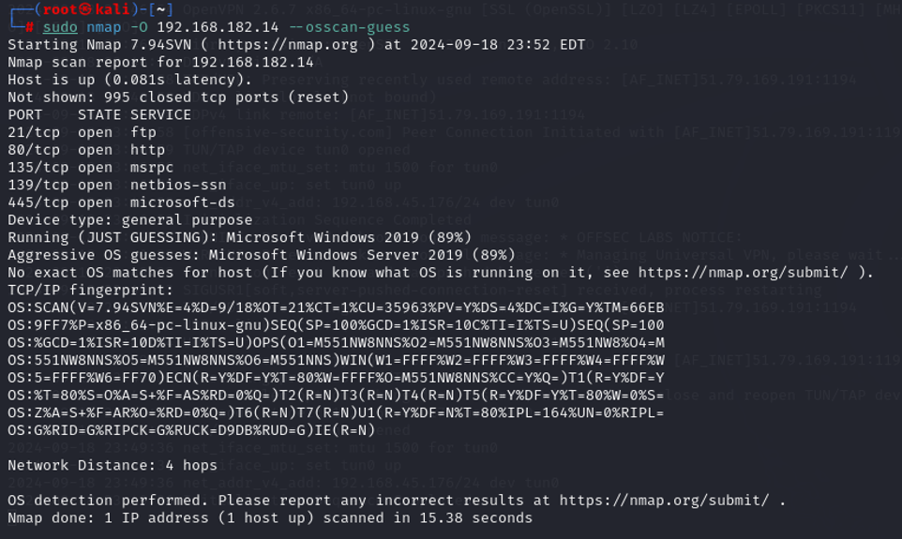Image resolution: width=902 pixels, height=539 pixels.
Task: Click the Aggressive OS guesses line
Action: [x=262, y=255]
